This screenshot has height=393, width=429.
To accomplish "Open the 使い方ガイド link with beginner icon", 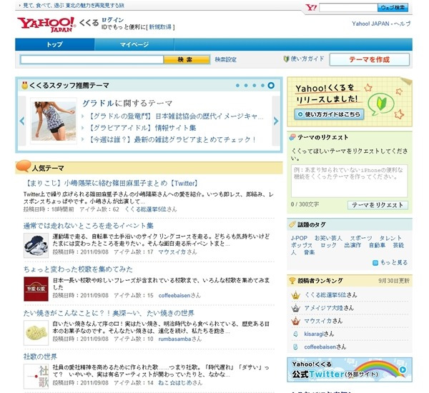I will pos(304,59).
